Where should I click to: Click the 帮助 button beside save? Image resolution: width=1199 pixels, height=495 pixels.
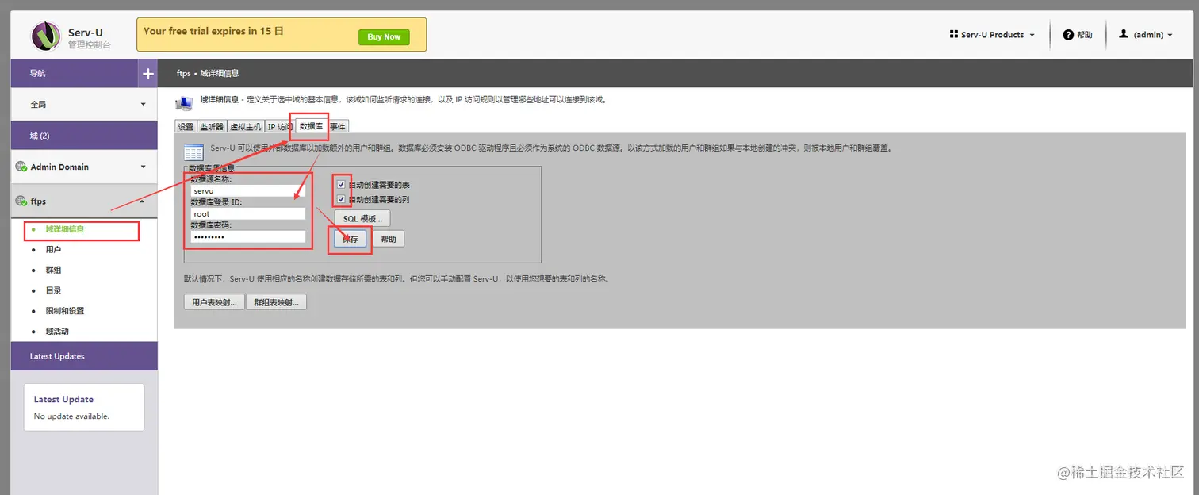[389, 239]
